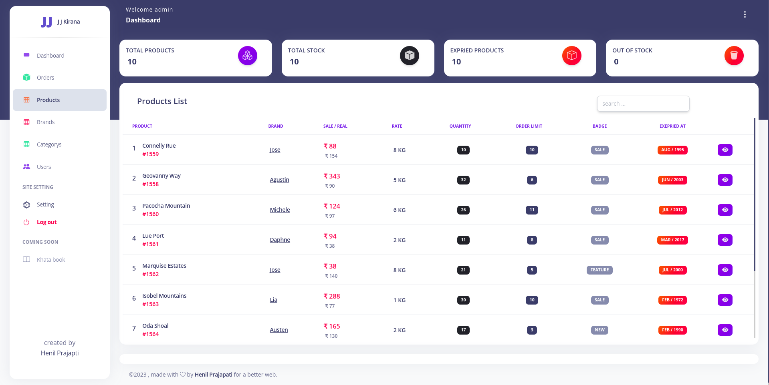Click the black Total Stock box icon
The width and height of the screenshot is (769, 385).
[409, 56]
